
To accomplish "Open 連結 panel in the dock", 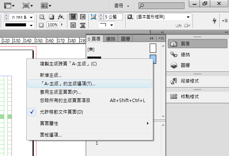I will 198,55.
